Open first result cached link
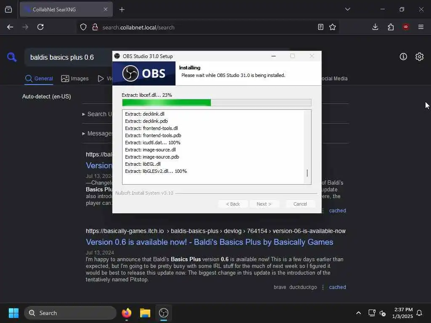Viewport: 431px width, 323px height. 338,211
